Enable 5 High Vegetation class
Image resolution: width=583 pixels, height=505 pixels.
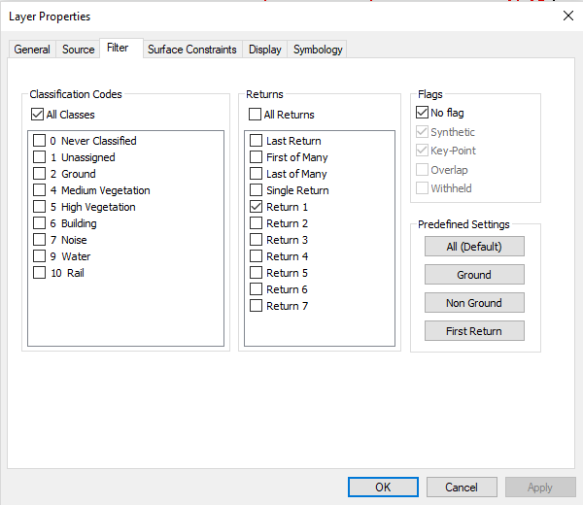[x=40, y=207]
